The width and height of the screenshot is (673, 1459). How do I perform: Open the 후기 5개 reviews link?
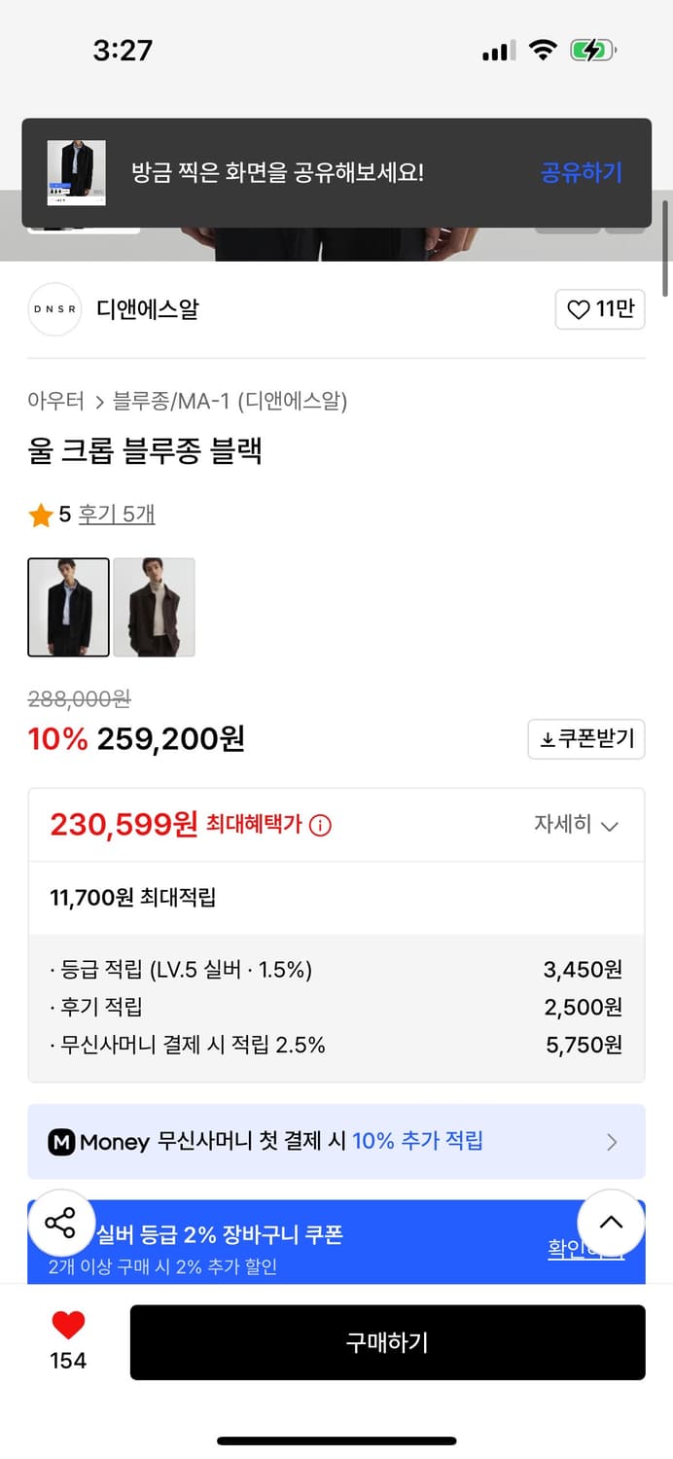[116, 515]
